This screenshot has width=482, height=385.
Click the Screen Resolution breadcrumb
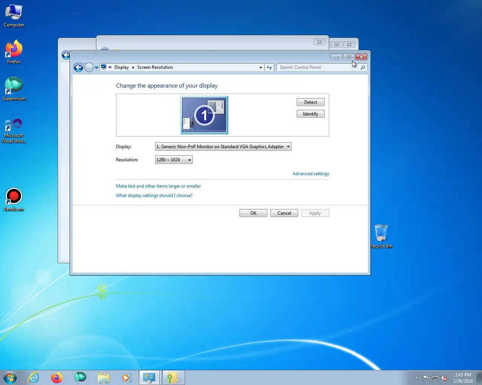coord(155,67)
